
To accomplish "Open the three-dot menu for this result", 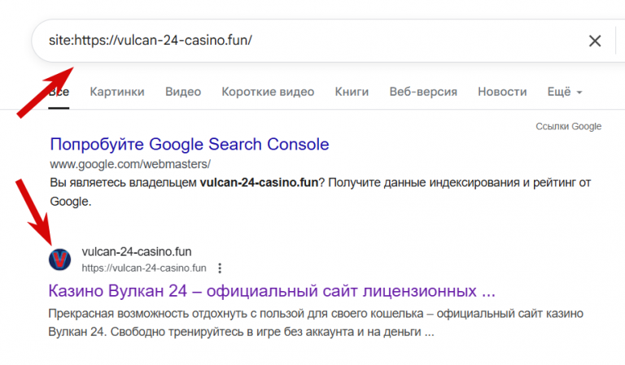I will point(220,268).
